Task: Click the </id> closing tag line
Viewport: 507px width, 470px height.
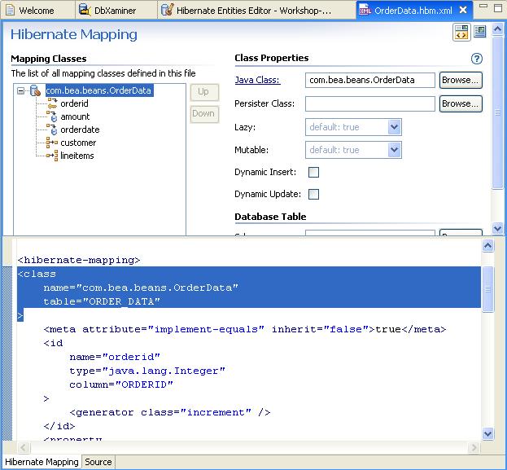Action: click(x=59, y=426)
